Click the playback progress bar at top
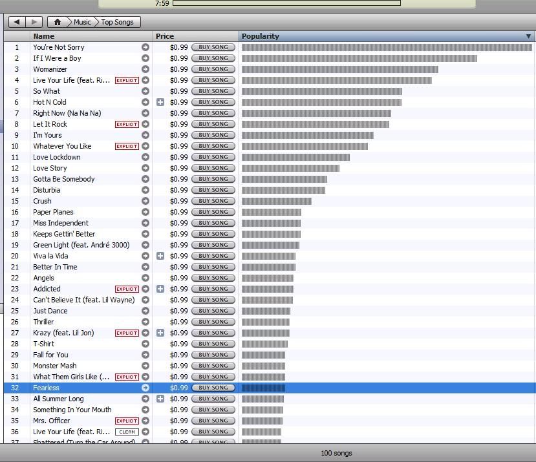536x462 pixels. 286,3
